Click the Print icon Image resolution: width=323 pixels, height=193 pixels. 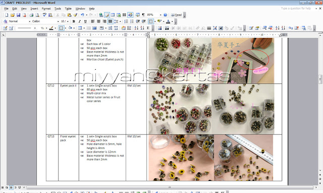pyautogui.click(x=31, y=15)
